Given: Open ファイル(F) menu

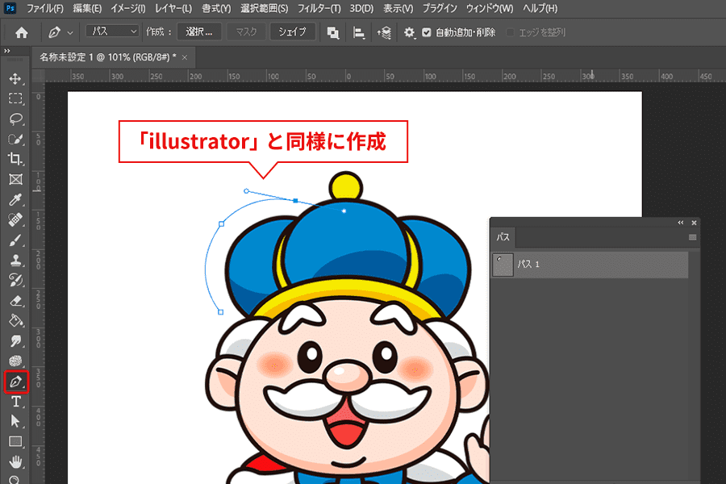Looking at the screenshot, I should tap(45, 8).
